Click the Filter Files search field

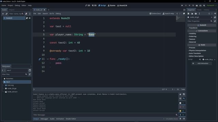pyautogui.click(x=14, y=75)
